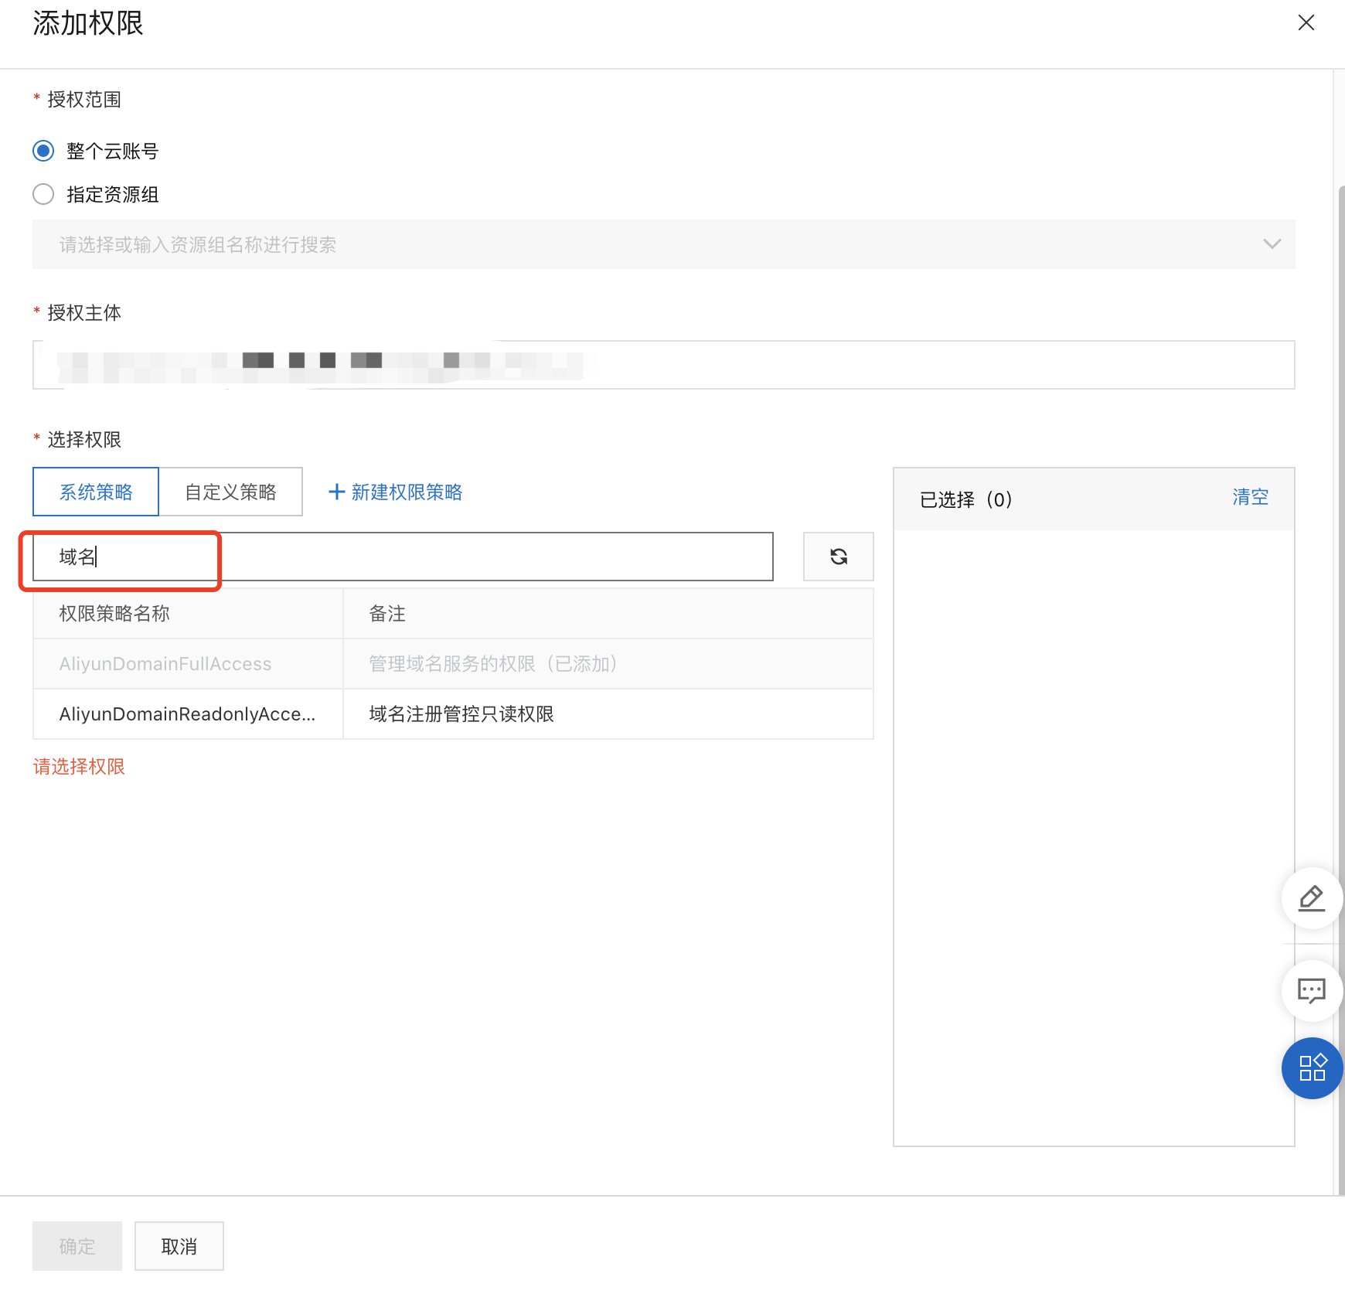Select the 指定资源组 radio button
This screenshot has width=1345, height=1294.
(43, 194)
